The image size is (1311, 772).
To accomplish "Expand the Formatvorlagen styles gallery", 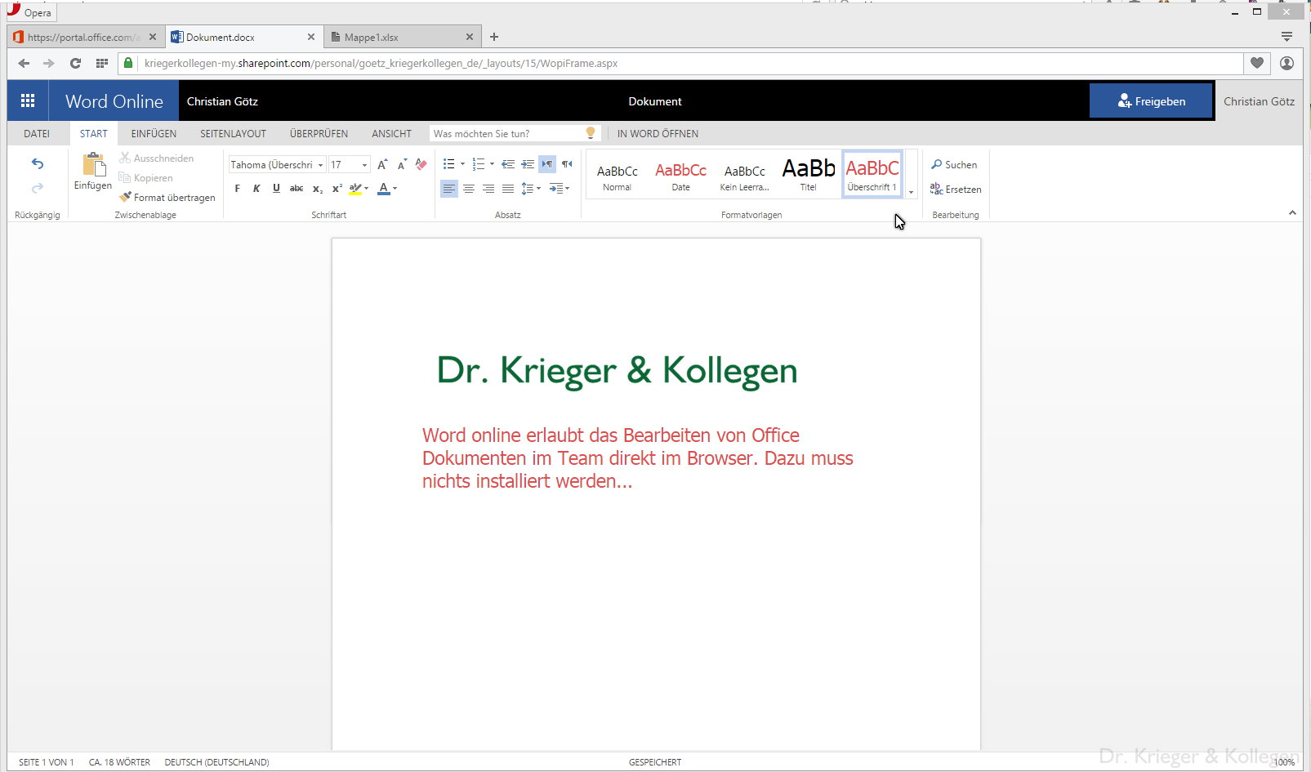I will (x=912, y=192).
